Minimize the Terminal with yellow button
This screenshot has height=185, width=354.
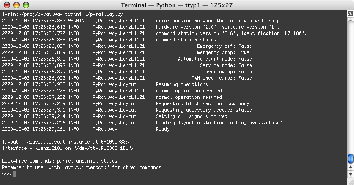point(16,5)
